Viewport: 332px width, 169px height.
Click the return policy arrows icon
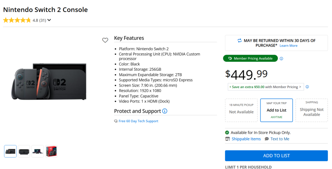coord(240,41)
